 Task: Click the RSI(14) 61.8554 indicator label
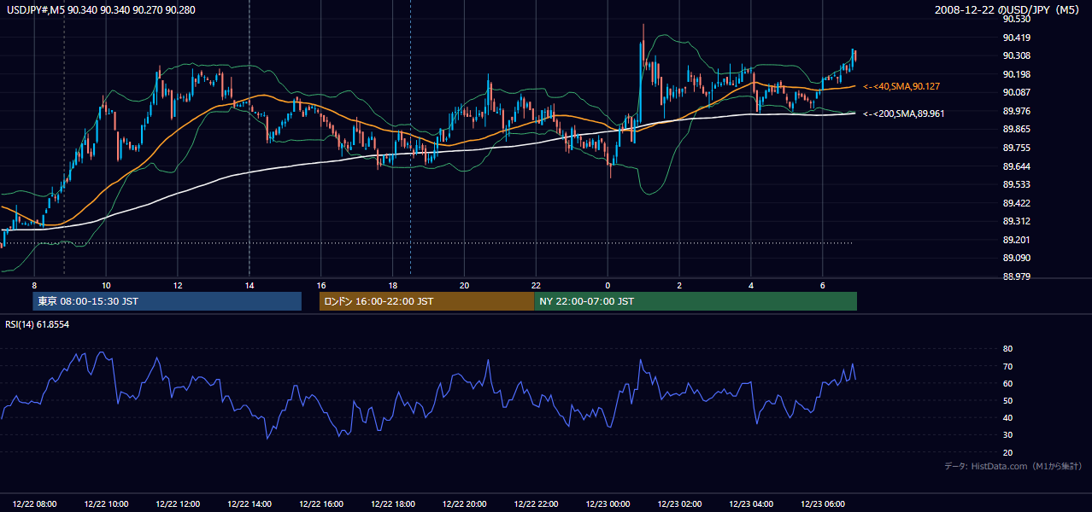[36, 324]
